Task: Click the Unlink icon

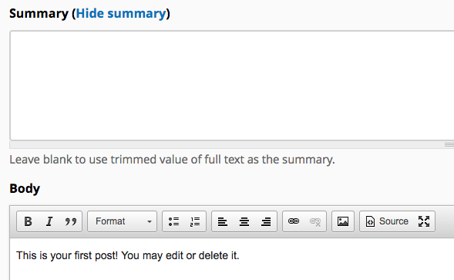Action: 315,221
